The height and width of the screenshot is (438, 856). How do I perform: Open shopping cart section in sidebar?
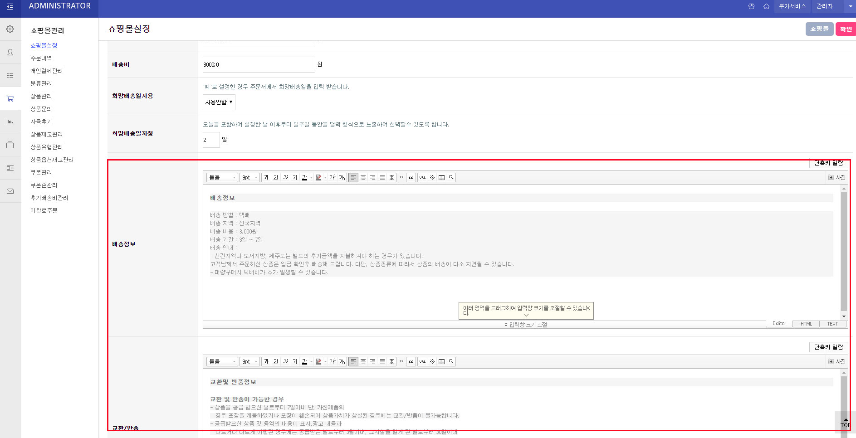[x=10, y=98]
